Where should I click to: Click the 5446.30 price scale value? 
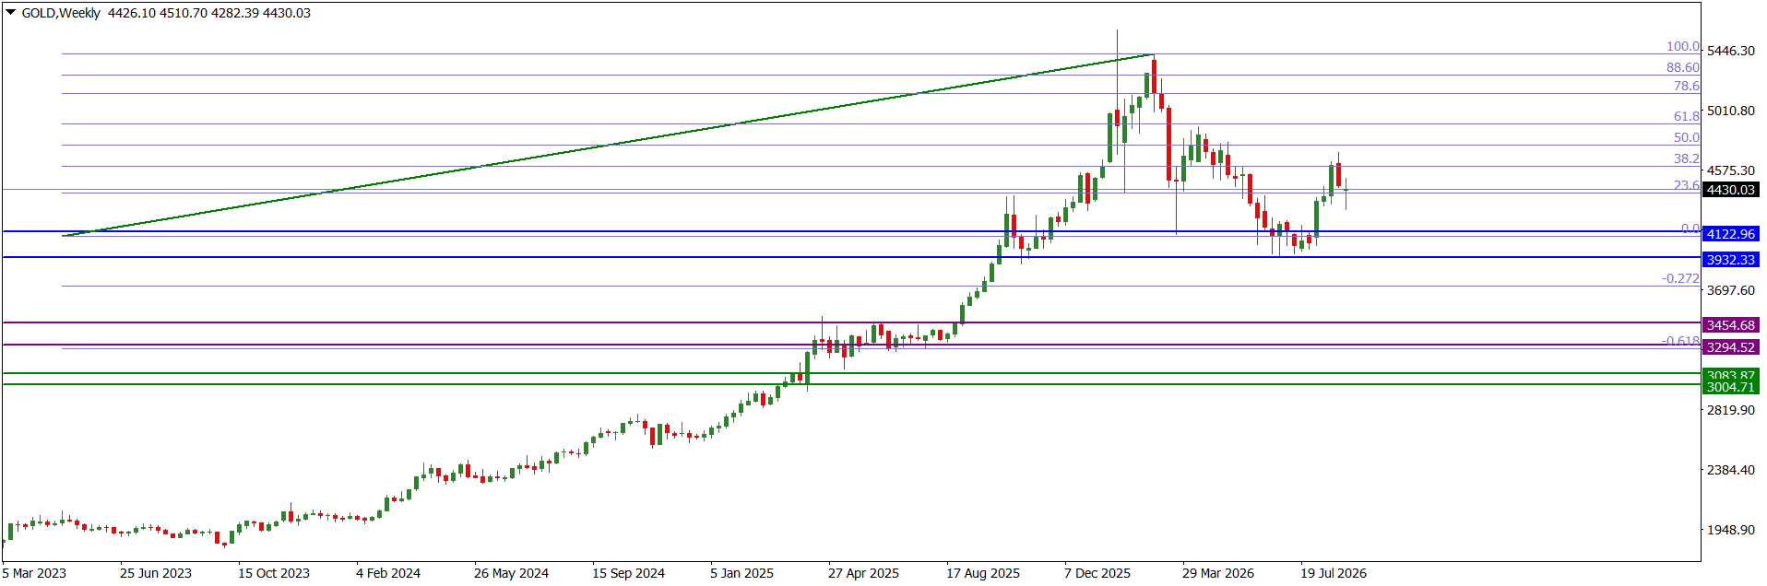(1731, 51)
